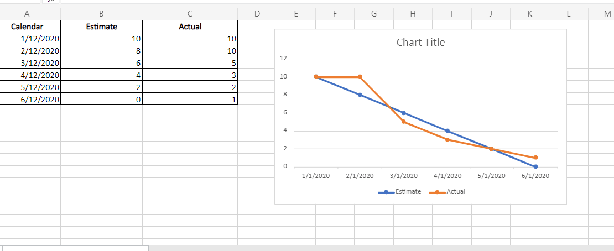Select Actual value 10 in 1/12/2020 row
Viewport: 614px width, 251px height.
click(x=190, y=38)
